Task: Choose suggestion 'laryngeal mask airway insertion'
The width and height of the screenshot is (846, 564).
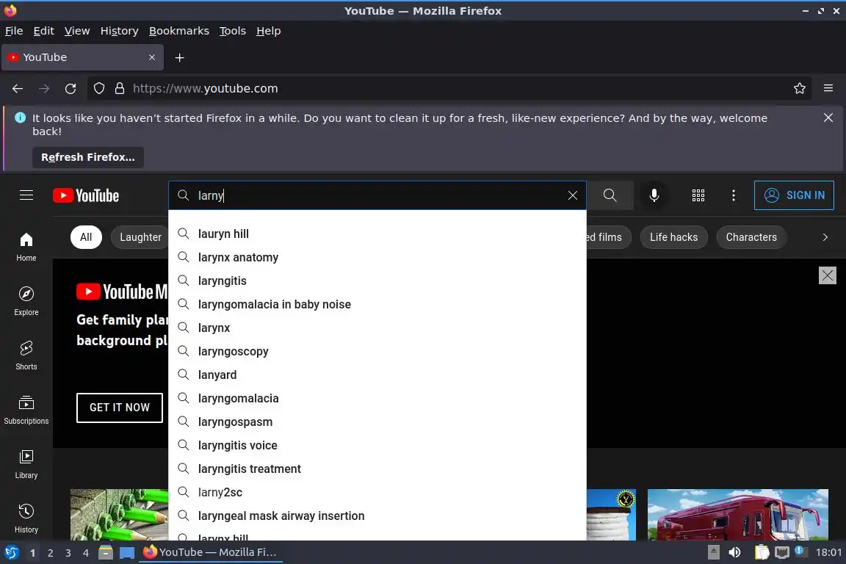Action: 377,516
